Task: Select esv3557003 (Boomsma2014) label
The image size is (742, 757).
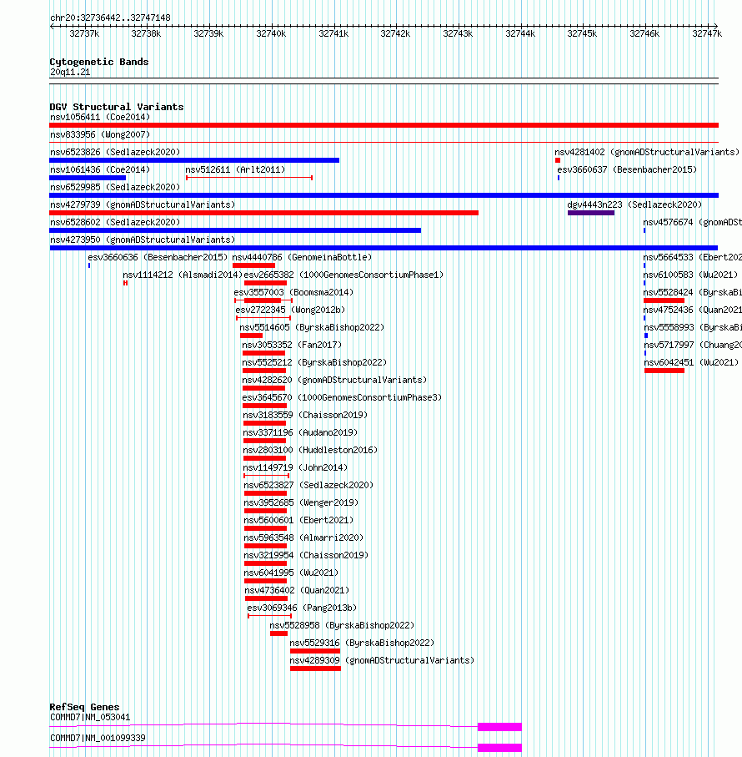Action: [293, 293]
